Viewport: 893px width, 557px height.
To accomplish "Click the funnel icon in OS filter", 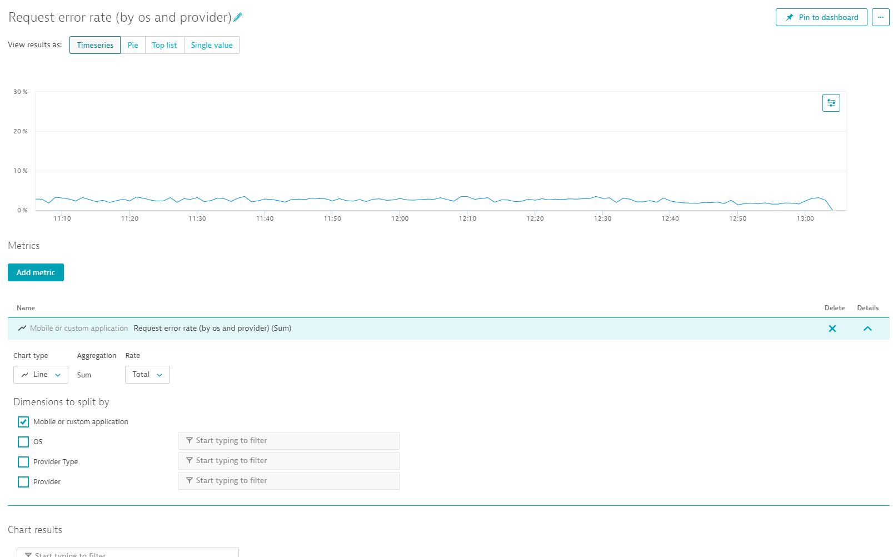I will click(x=189, y=440).
